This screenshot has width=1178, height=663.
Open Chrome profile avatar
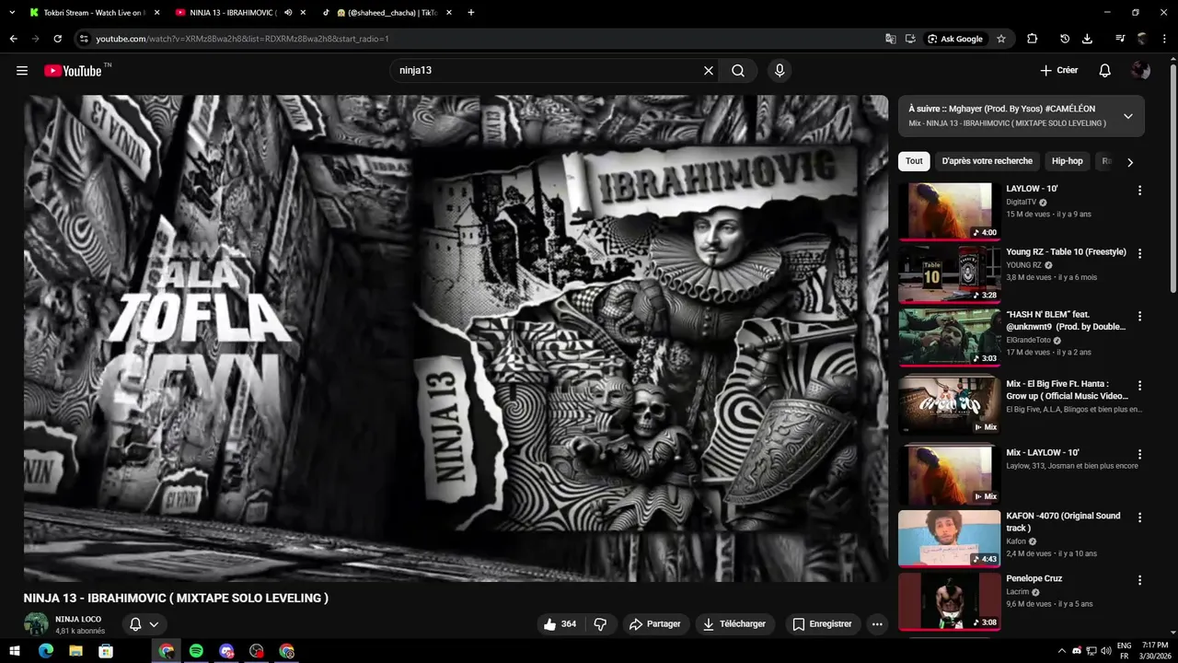1142,39
